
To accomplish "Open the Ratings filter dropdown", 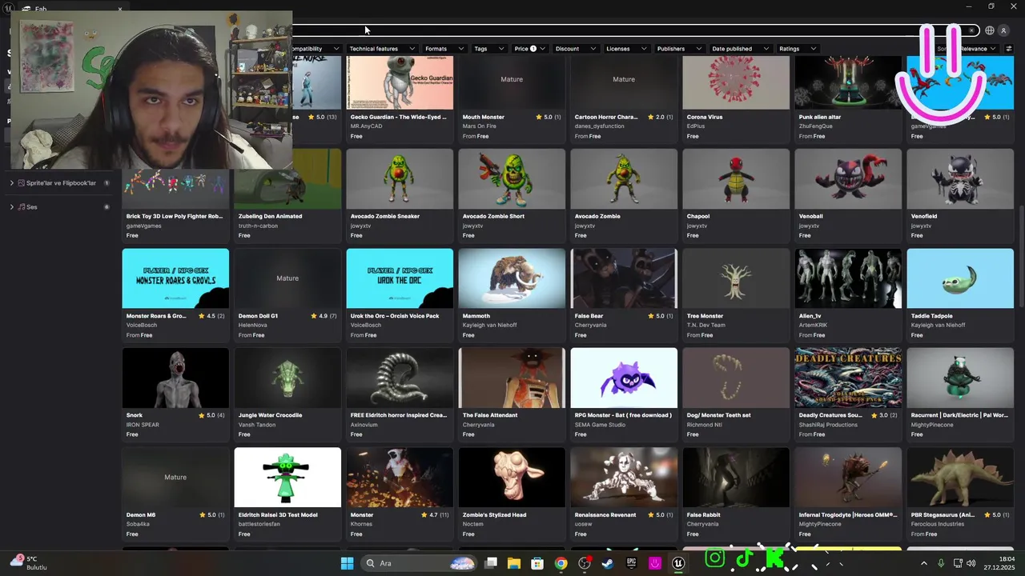I will [x=797, y=49].
